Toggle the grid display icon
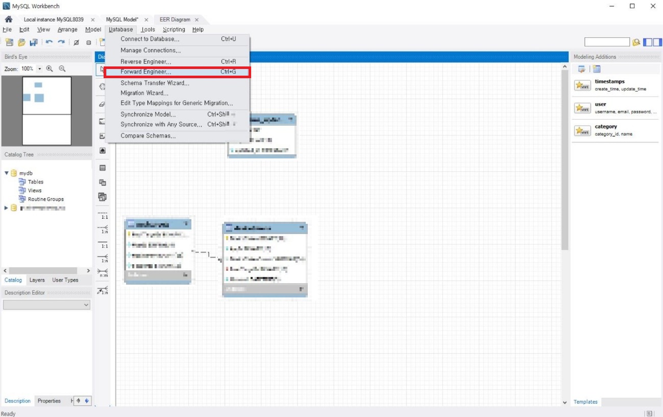This screenshot has height=417, width=663. pyautogui.click(x=76, y=42)
